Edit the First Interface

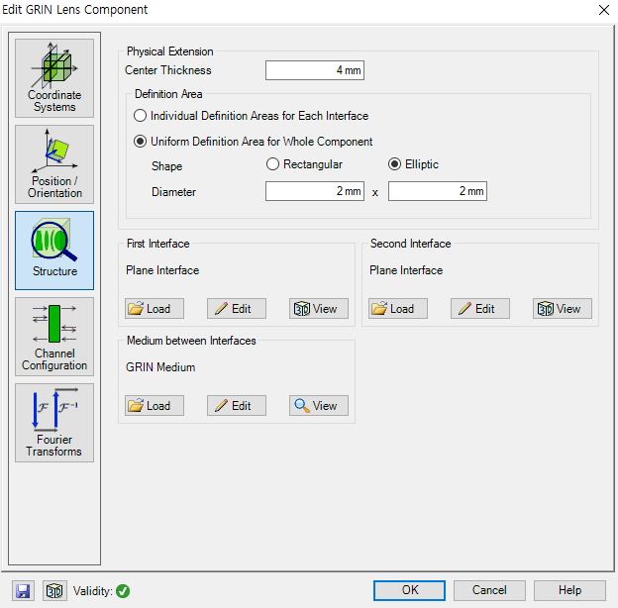237,309
